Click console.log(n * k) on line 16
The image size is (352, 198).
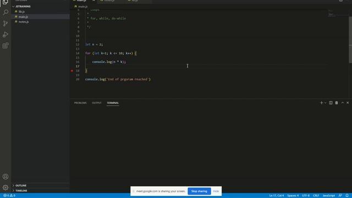pos(109,62)
